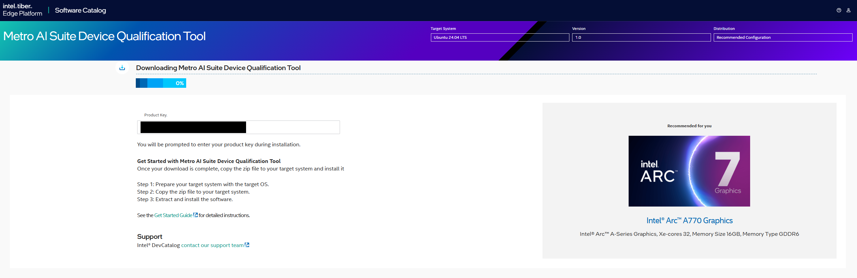Click the Support heading
Viewport: 857px width, 278px height.
(x=150, y=236)
